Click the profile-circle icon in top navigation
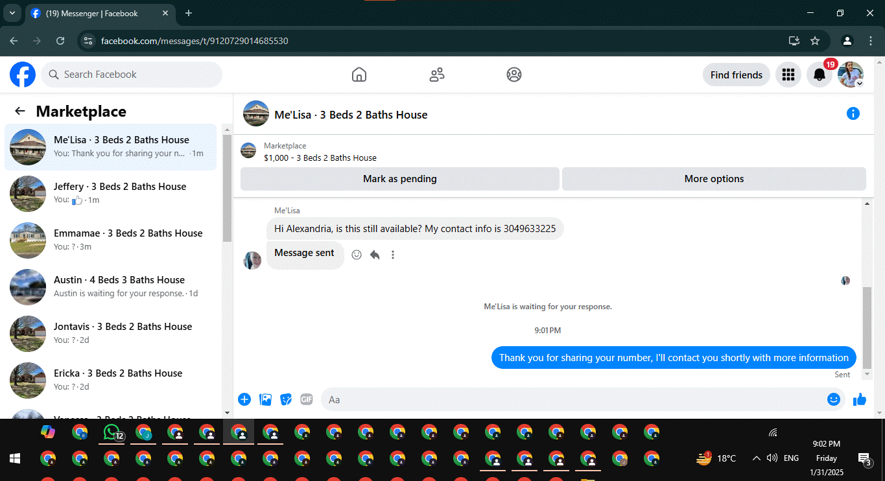The image size is (885, 481). (514, 75)
